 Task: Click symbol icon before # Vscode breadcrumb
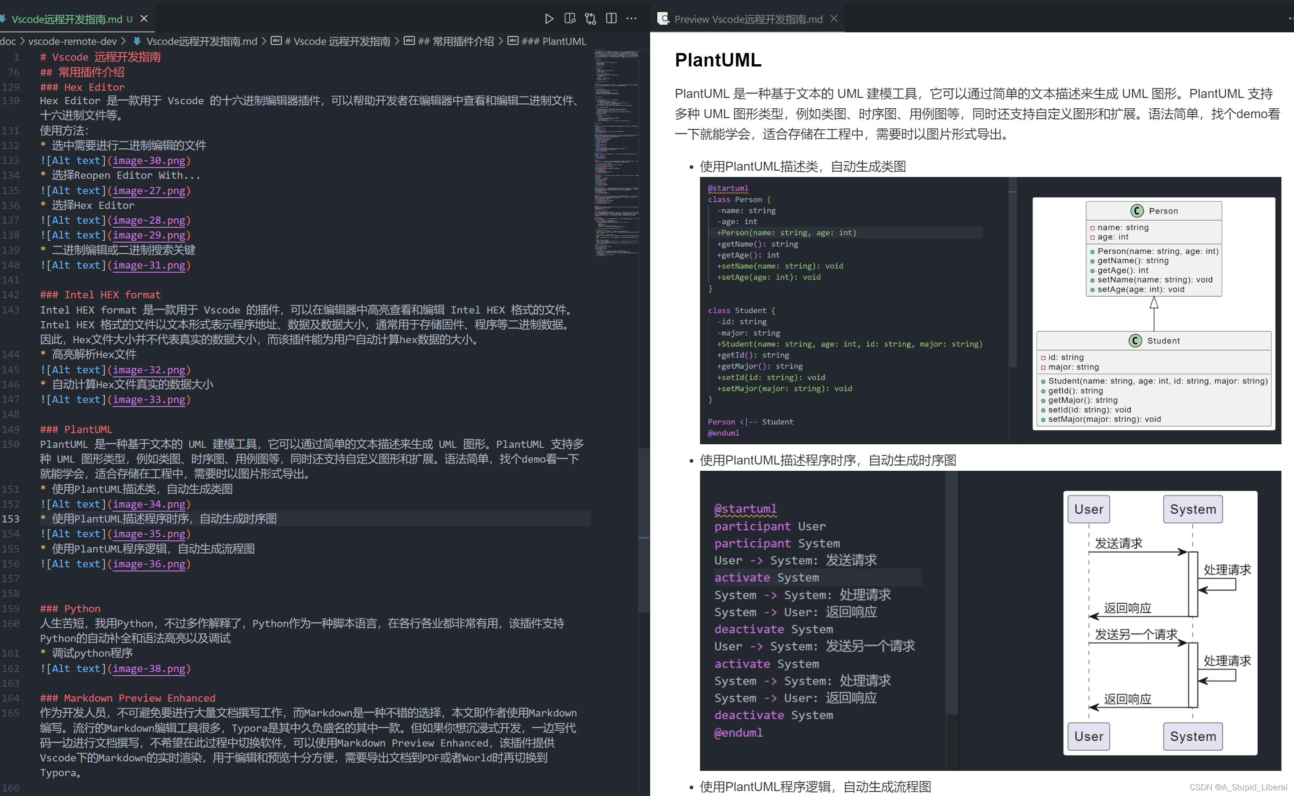click(276, 41)
